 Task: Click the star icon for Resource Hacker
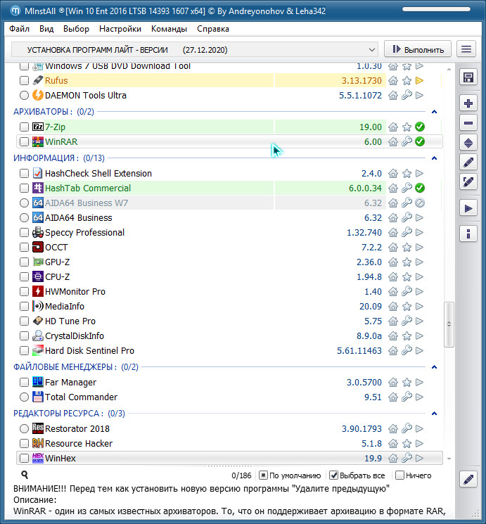(407, 443)
